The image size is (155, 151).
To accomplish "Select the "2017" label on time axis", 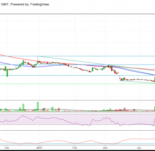I will tap(39, 148).
